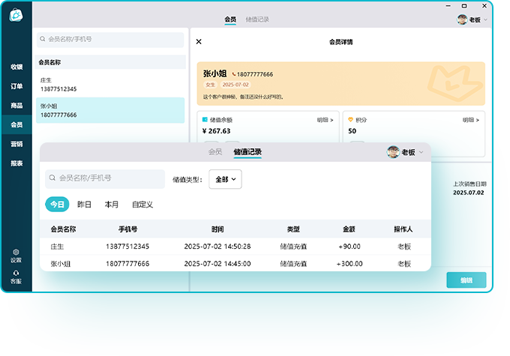Select the 本月 filter
510x356 pixels.
(111, 205)
